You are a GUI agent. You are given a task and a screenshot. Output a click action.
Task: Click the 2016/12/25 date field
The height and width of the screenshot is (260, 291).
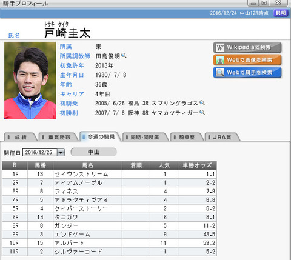click(40, 153)
